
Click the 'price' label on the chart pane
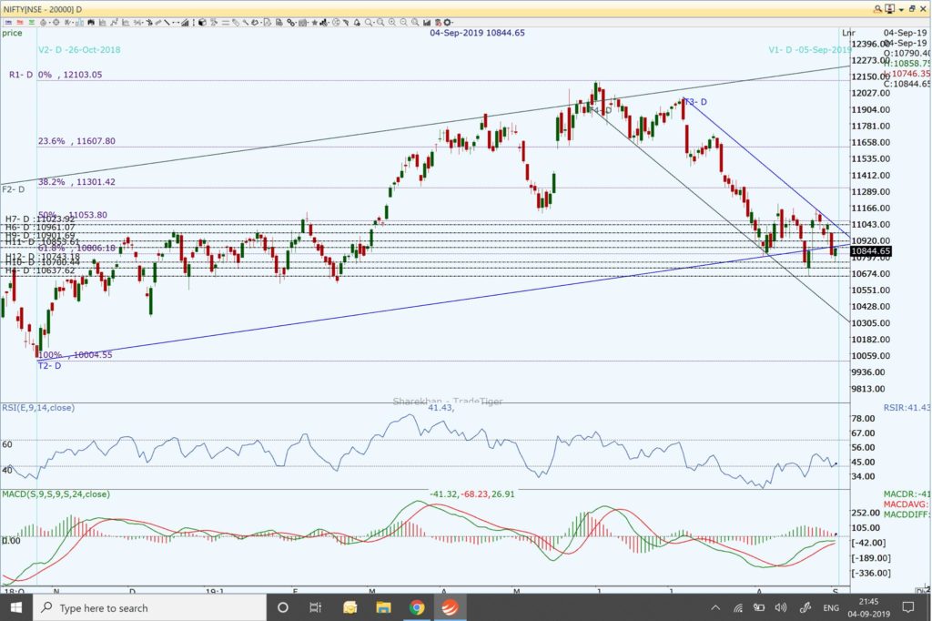[x=12, y=33]
